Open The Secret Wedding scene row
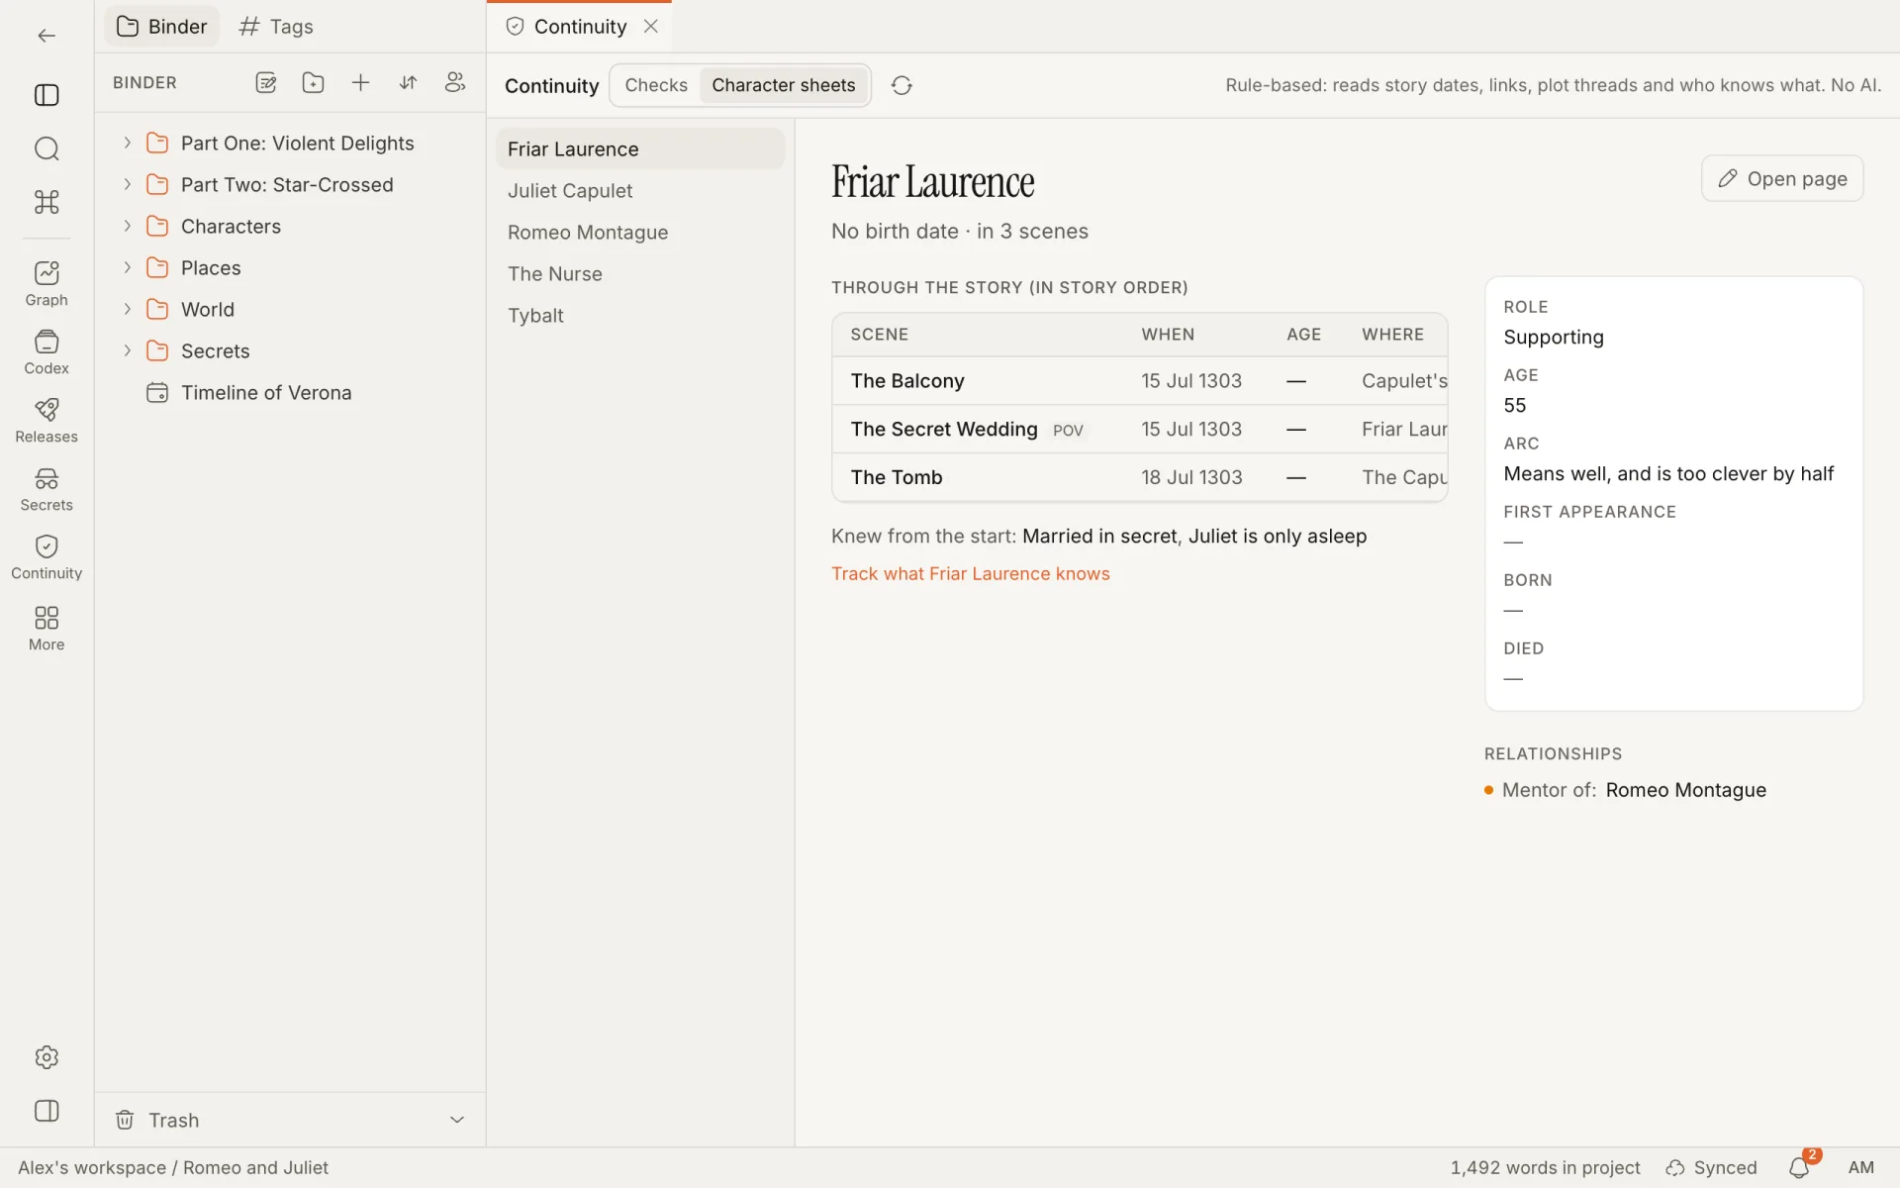 tap(1140, 430)
